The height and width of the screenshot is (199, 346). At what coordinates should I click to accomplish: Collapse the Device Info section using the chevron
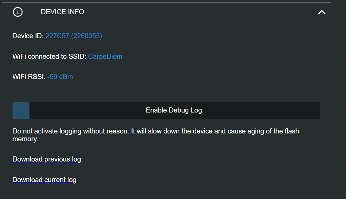point(321,12)
